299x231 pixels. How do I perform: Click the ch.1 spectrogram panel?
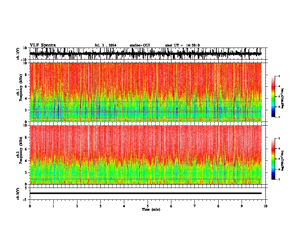[x=146, y=92]
